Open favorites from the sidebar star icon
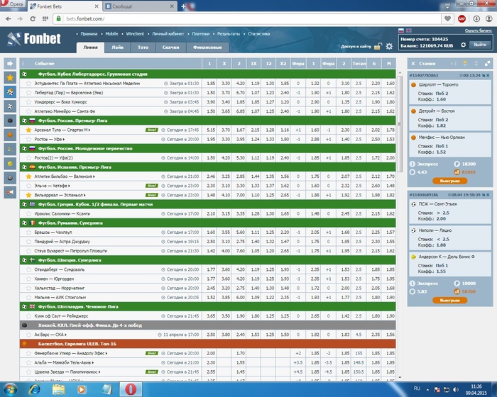 pyautogui.click(x=10, y=77)
